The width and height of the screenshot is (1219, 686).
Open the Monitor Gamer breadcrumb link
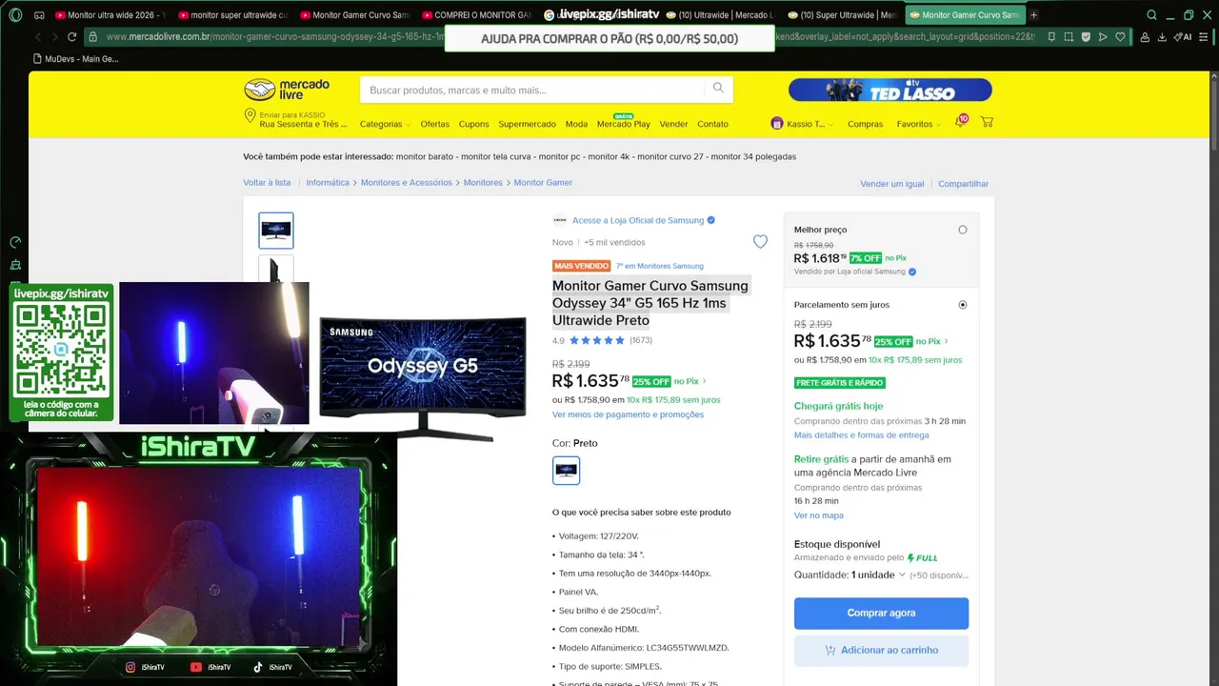point(543,182)
